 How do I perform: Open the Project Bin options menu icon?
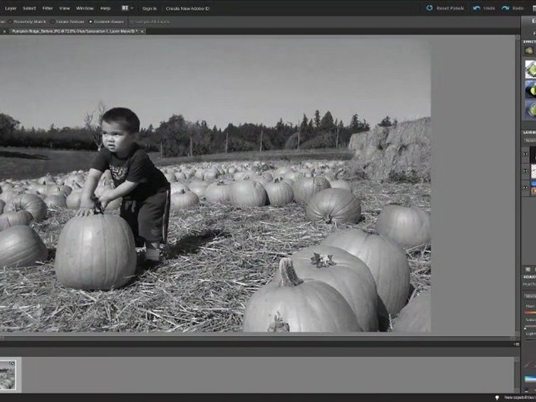517,344
